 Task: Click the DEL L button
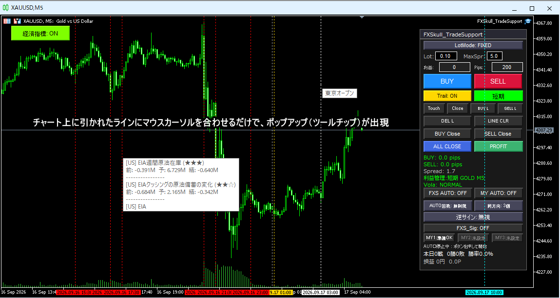[x=447, y=121]
